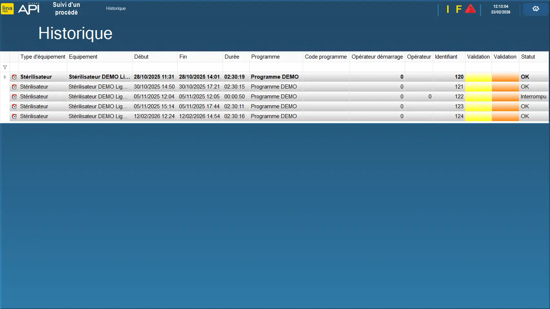Image resolution: width=550 pixels, height=309 pixels.
Task: Sort by the Statut column header
Action: (x=528, y=57)
